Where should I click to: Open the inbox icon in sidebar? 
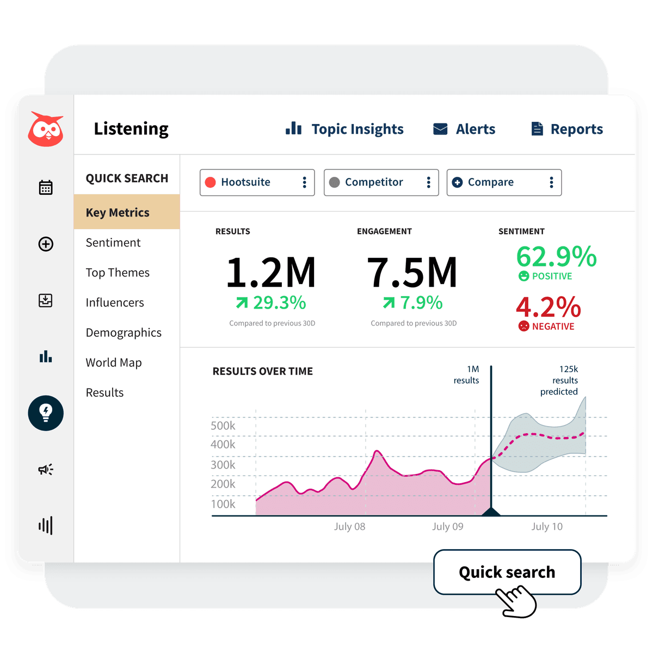46,300
